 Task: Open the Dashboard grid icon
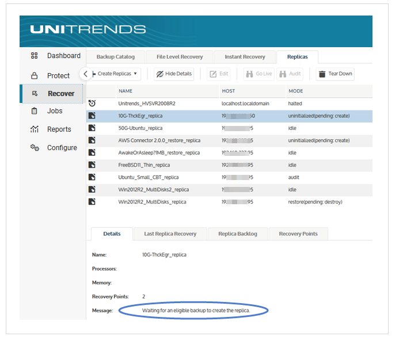[34, 55]
